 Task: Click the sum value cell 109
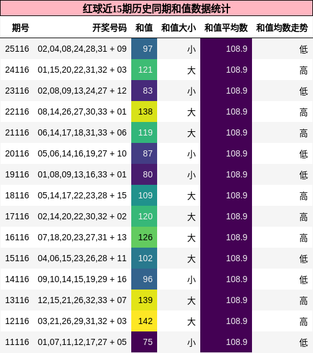(x=144, y=195)
